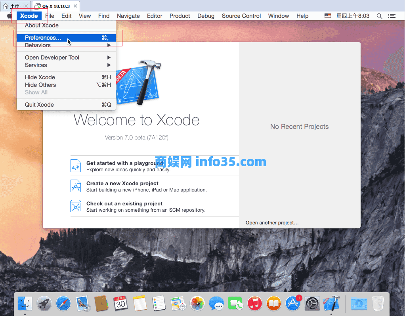Screen dimensions: 405x316
Task: Select Preferences… in Xcode menu
Action: click(x=66, y=38)
